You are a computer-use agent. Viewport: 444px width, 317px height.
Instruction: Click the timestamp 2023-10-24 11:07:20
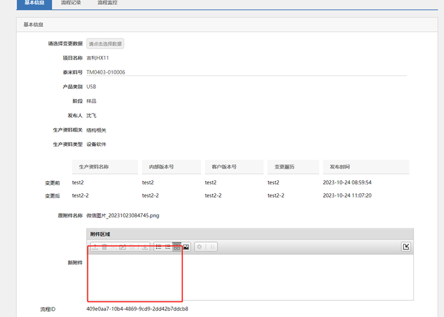[x=347, y=196]
